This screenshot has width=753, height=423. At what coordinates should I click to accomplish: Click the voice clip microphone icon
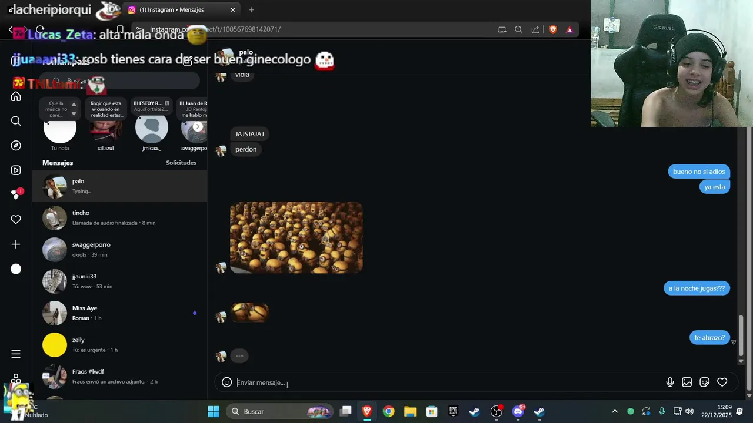[x=669, y=382]
